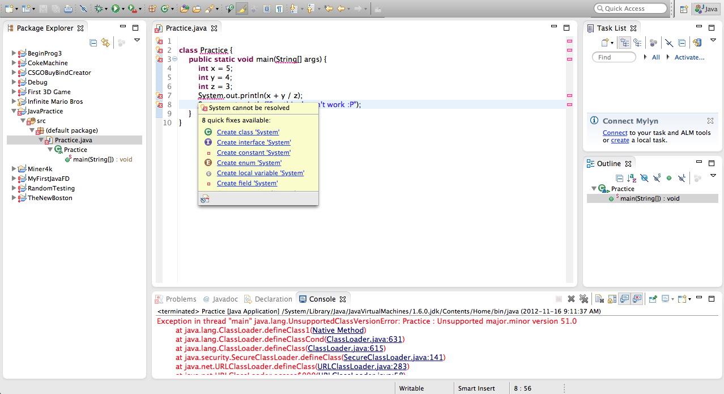Expand the CokeMachine project

(14, 63)
